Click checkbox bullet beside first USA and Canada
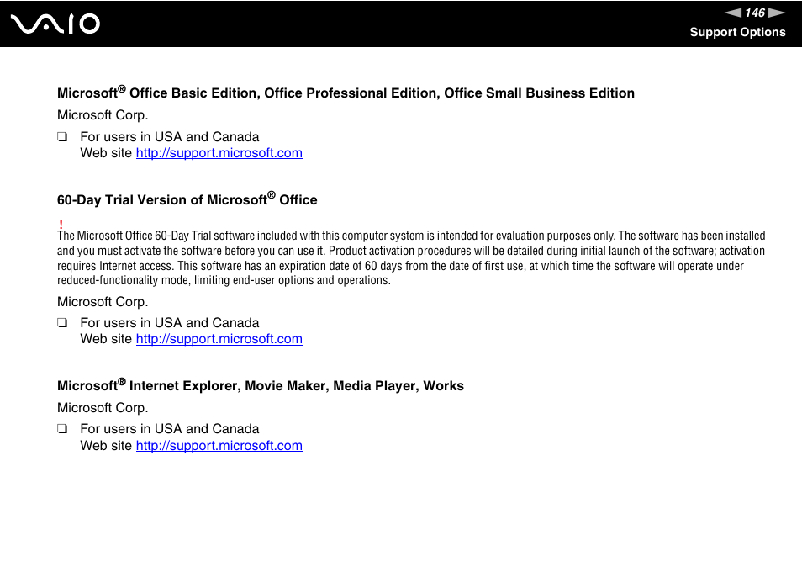Screen dimensions: 802x567 click(62, 136)
